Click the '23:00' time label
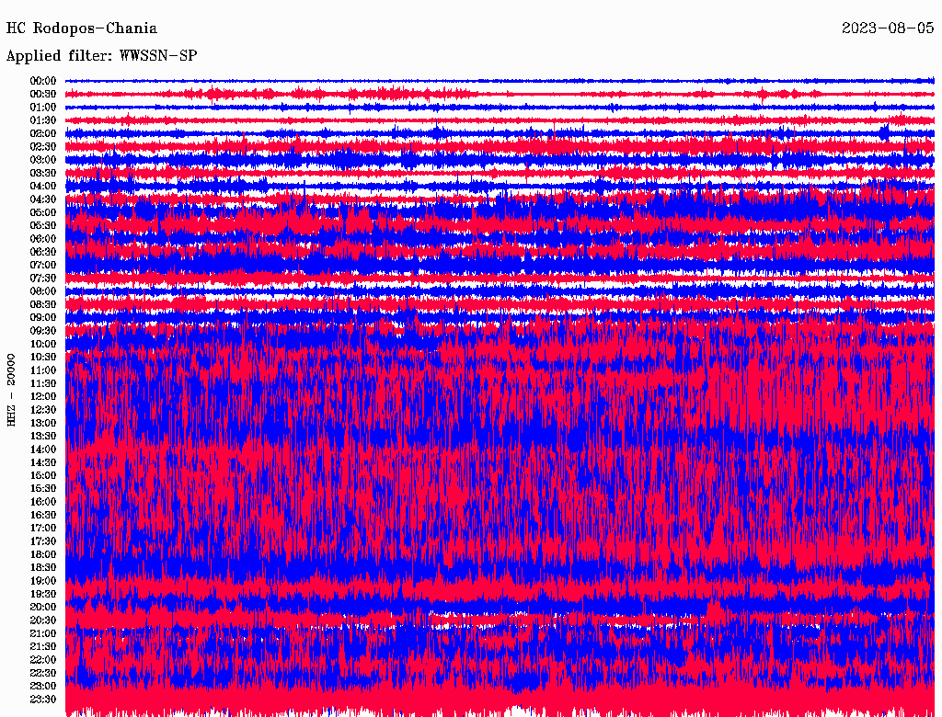 pyautogui.click(x=43, y=686)
